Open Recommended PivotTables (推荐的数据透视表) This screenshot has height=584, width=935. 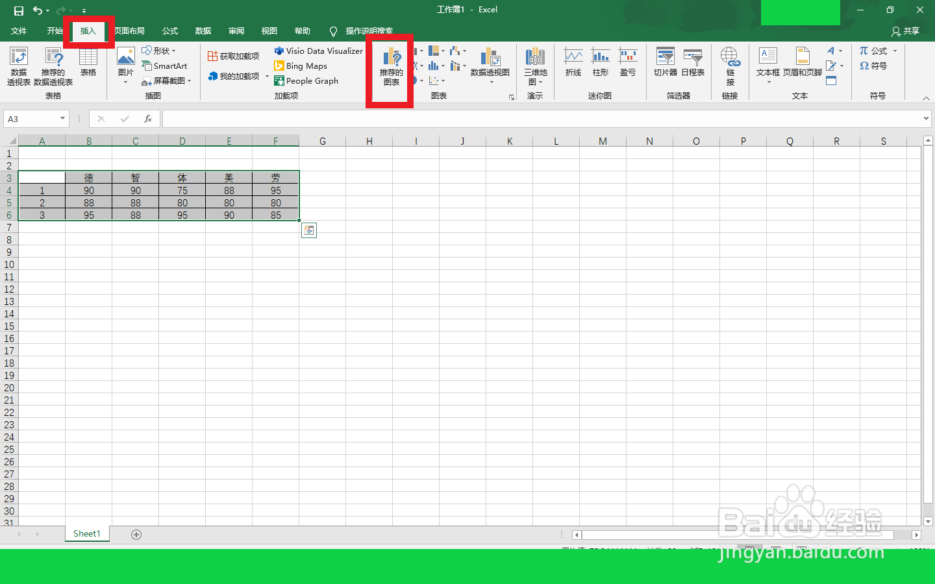(x=53, y=66)
